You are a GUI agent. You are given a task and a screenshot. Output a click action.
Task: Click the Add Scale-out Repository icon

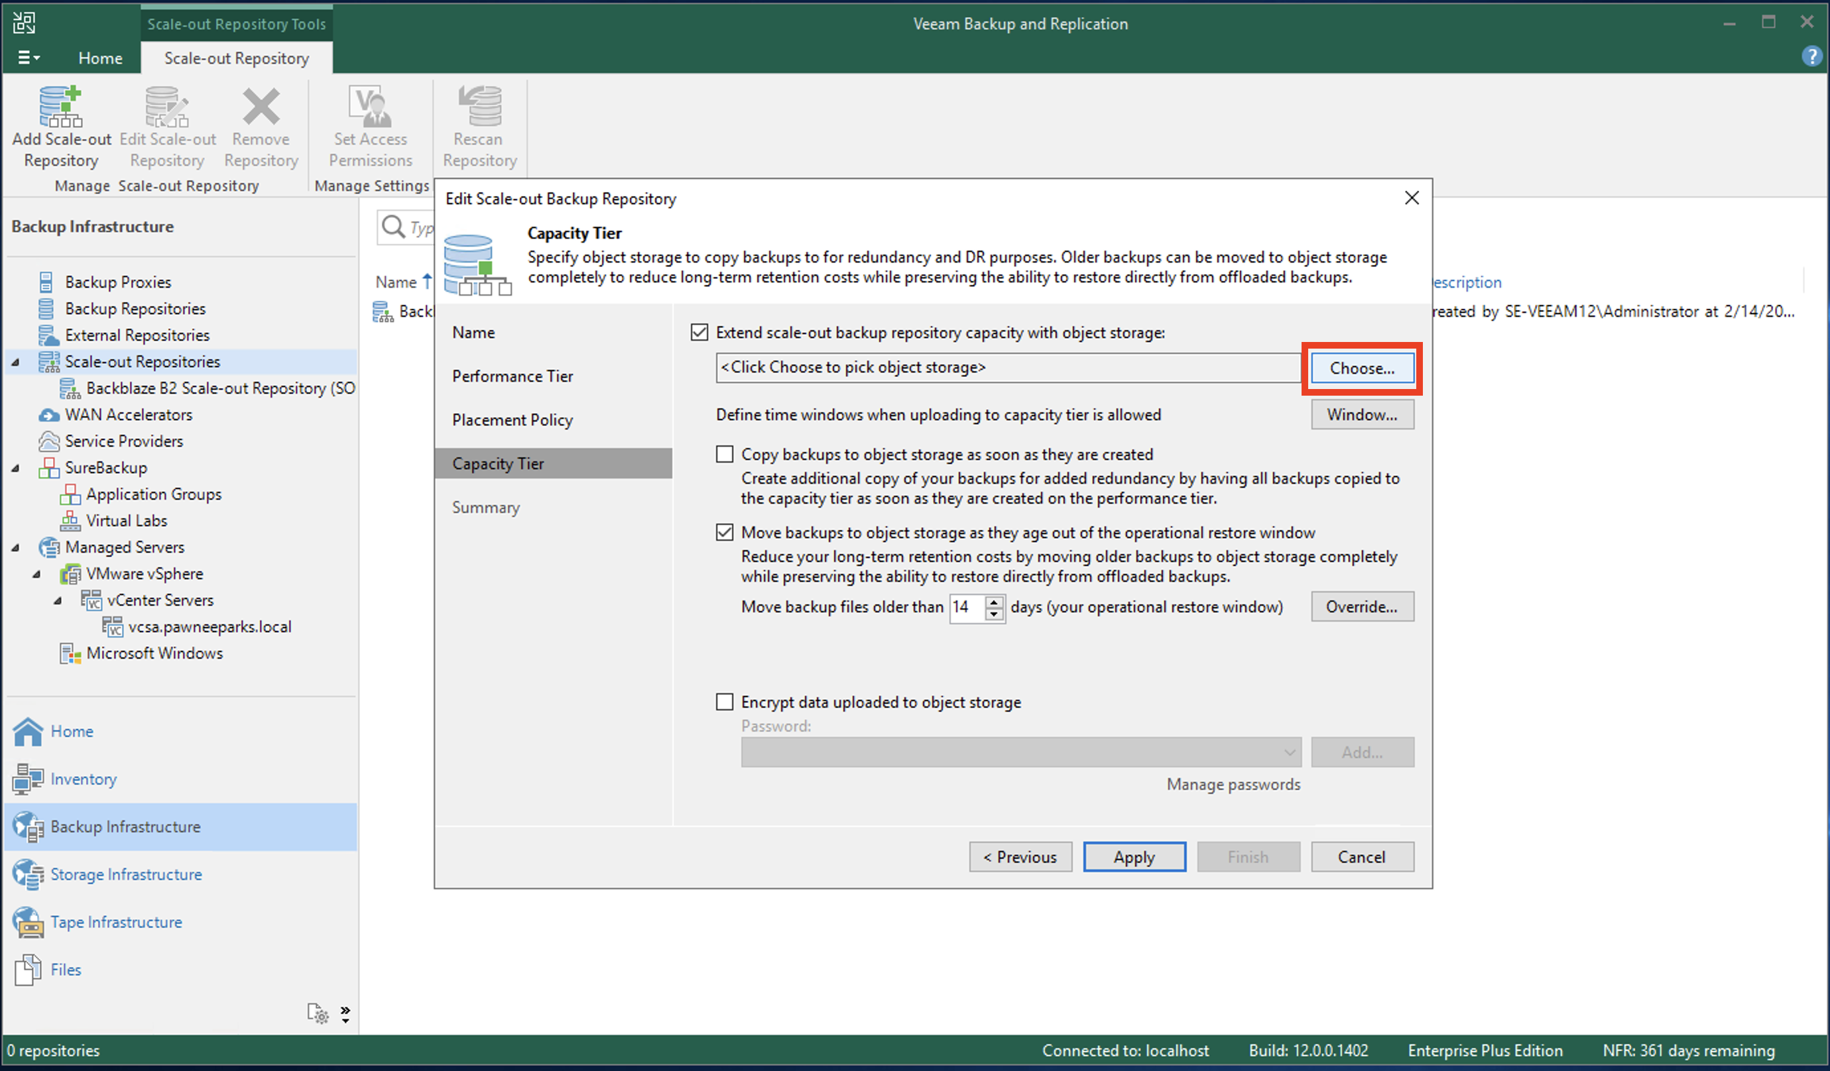(61, 107)
